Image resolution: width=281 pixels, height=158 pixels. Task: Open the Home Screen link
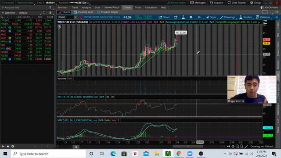(x=177, y=3)
